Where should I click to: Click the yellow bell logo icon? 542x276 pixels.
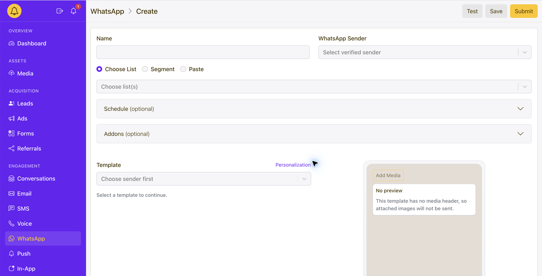coord(14,11)
